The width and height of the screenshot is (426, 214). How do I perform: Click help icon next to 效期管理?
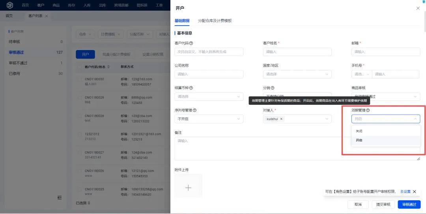coord(368,110)
